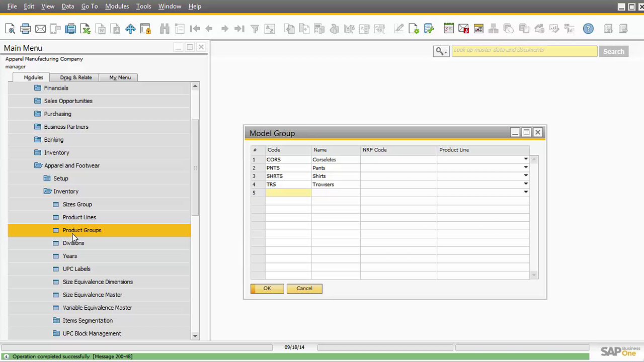Export to Excel toolbar icon
644x362 pixels.
86,29
